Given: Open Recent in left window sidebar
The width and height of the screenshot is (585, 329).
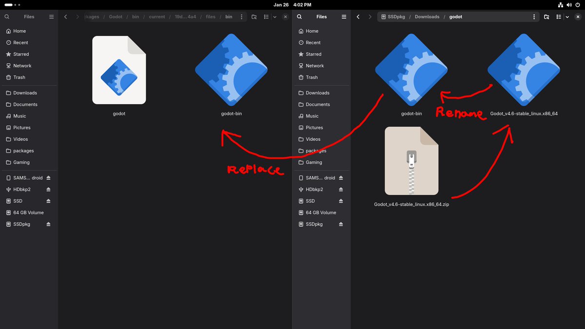Looking at the screenshot, I should click(29, 42).
